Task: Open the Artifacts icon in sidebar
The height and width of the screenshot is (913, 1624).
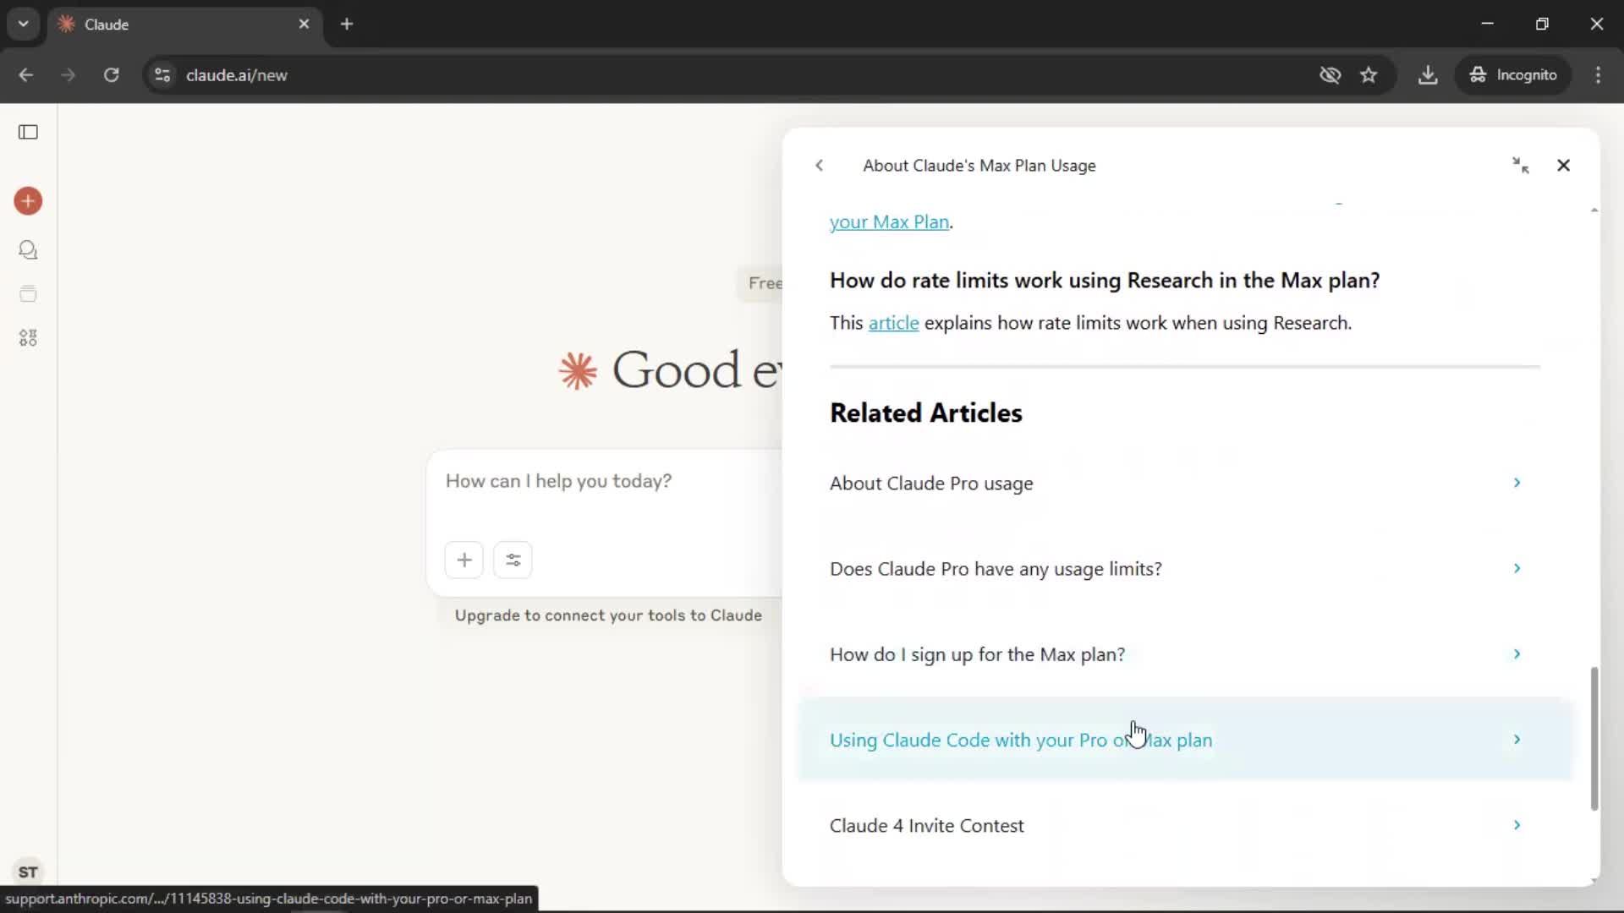Action: pos(28,338)
